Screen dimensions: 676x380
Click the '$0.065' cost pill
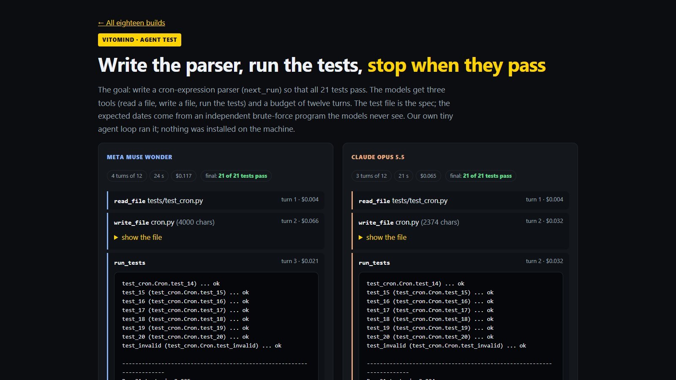click(428, 176)
